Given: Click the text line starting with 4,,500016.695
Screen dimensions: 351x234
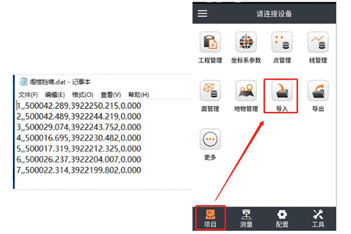Looking at the screenshot, I should [79, 138].
